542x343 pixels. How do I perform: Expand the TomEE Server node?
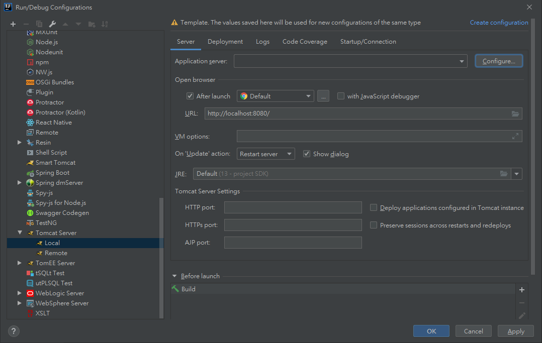[19, 263]
